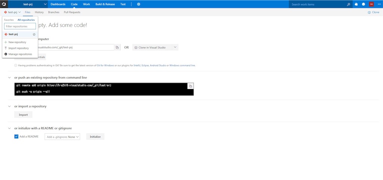
Task: Favorite the test-prj repository with the star
Action: point(34,34)
